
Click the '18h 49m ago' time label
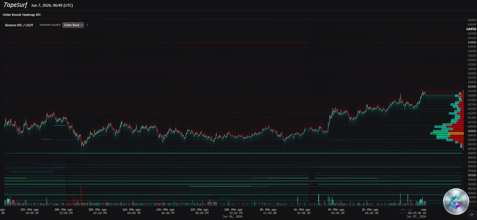97,210
